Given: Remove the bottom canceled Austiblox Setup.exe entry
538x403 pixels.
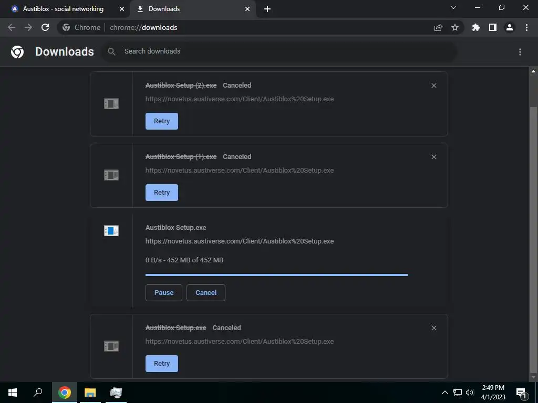Looking at the screenshot, I should (434, 328).
